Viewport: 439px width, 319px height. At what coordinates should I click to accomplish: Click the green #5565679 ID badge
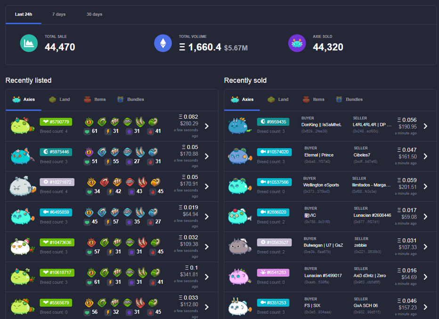click(x=56, y=303)
